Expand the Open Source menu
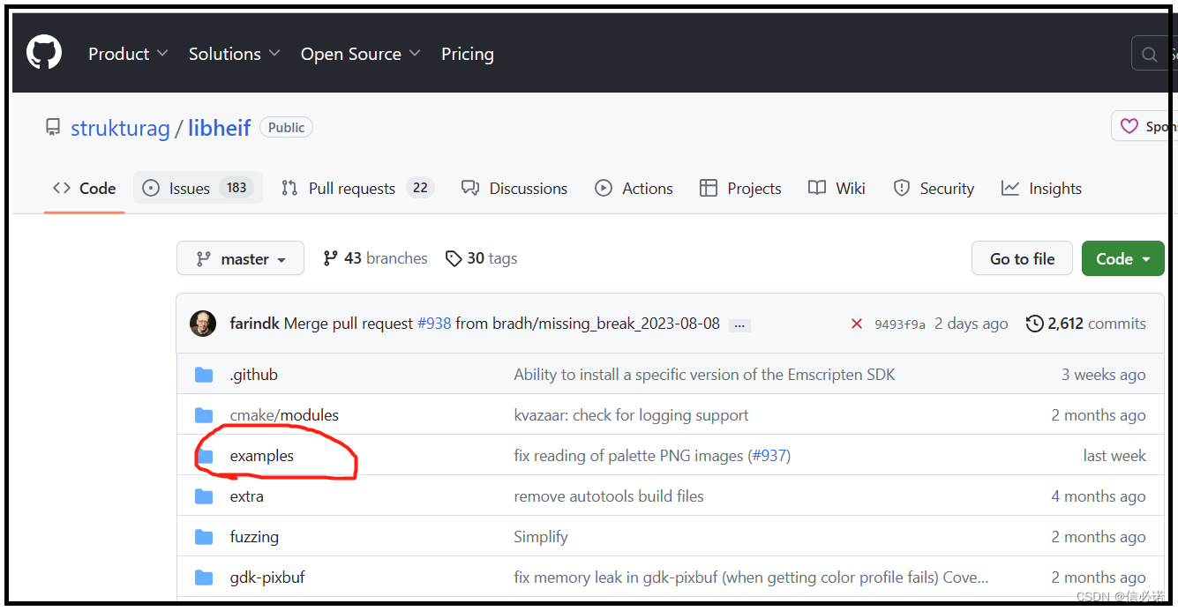The image size is (1178, 611). click(x=360, y=54)
